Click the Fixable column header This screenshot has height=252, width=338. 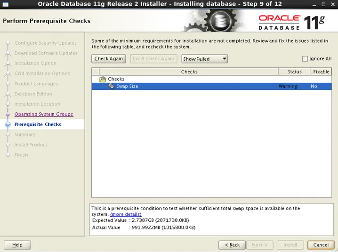tap(321, 71)
